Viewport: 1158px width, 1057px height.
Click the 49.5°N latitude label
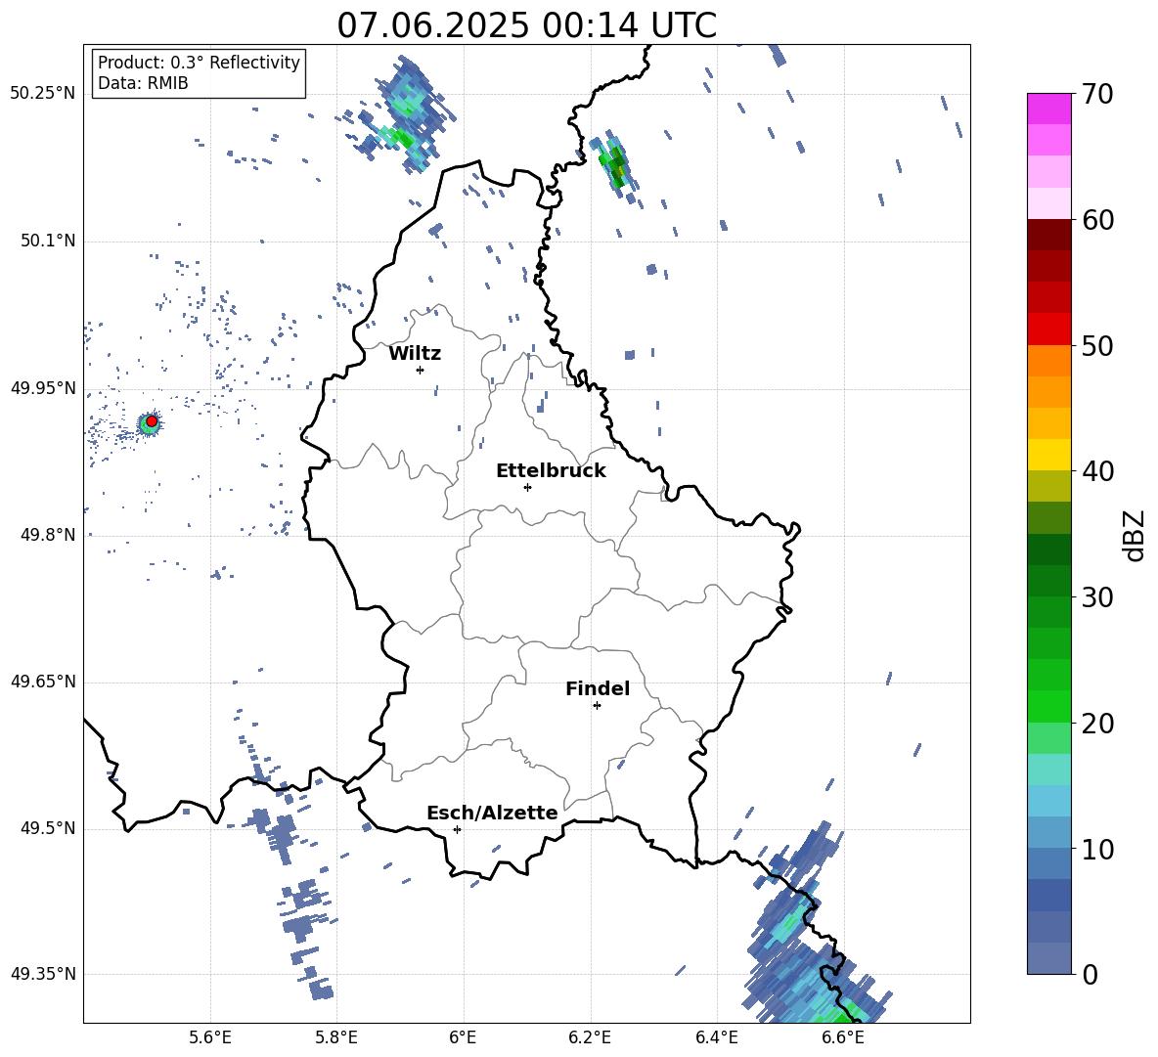pyautogui.click(x=48, y=828)
